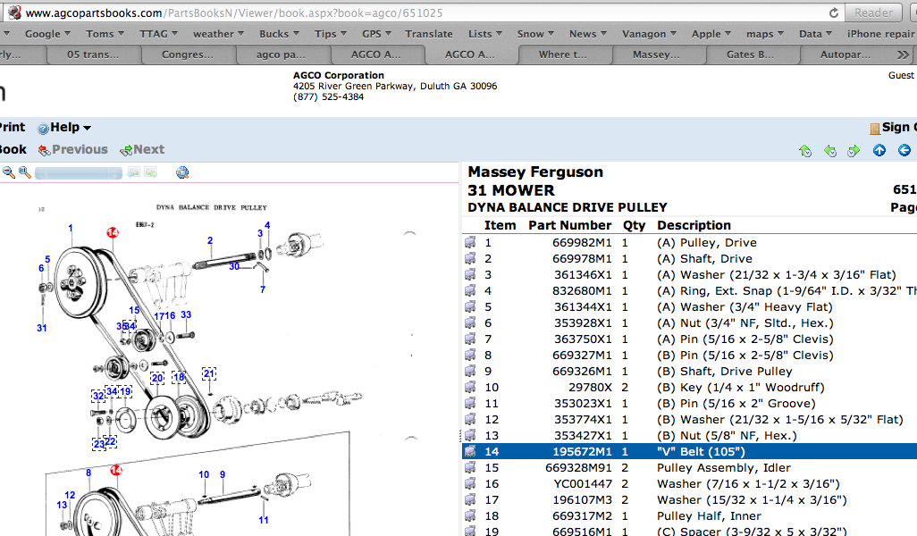Switch to the "Autopar..." tab
The width and height of the screenshot is (917, 536).
(845, 55)
